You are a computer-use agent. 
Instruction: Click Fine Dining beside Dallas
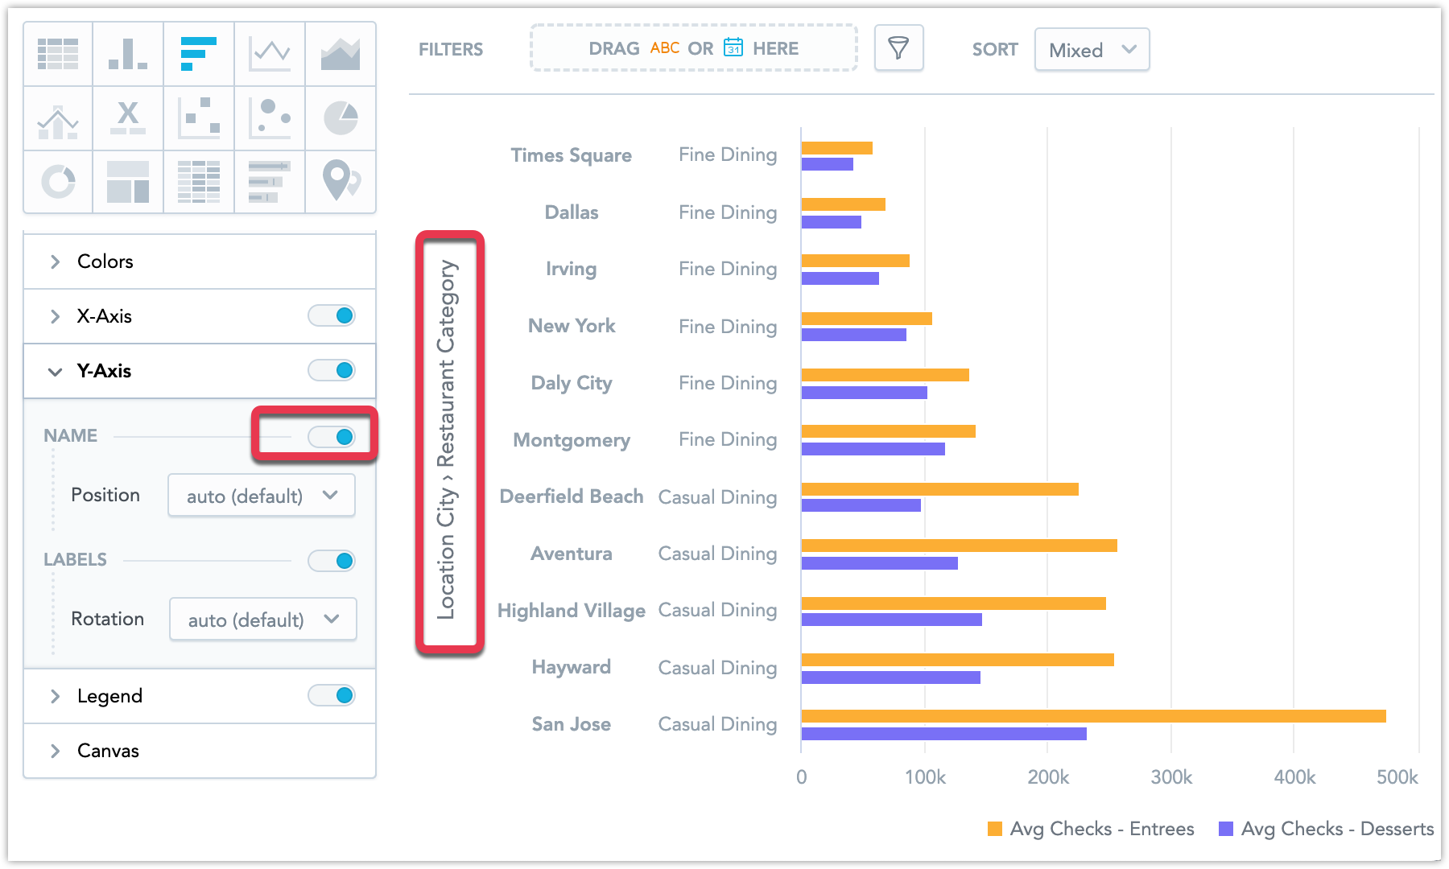728,212
